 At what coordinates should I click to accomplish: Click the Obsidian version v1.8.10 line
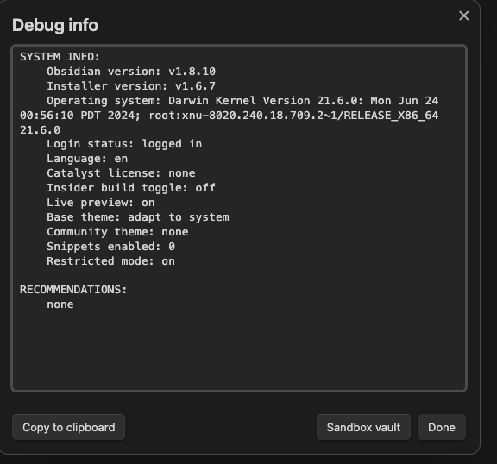131,72
